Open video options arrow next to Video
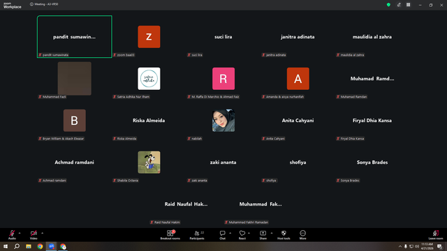This screenshot has height=251, width=447. 42,233
